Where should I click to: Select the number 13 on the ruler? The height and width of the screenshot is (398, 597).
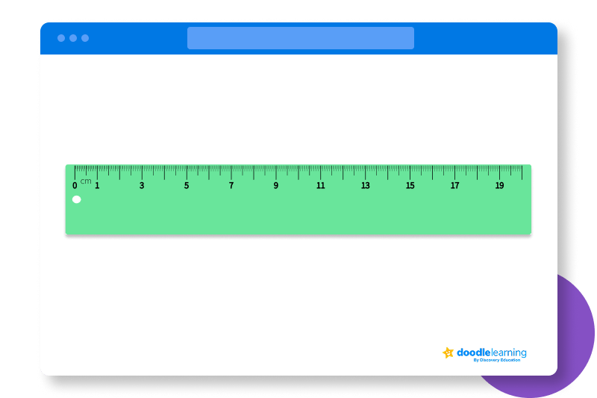tap(366, 185)
